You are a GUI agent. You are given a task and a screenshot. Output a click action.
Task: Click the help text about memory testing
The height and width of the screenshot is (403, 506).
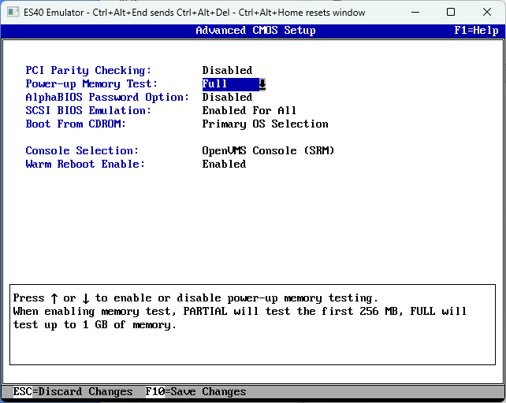[240, 312]
